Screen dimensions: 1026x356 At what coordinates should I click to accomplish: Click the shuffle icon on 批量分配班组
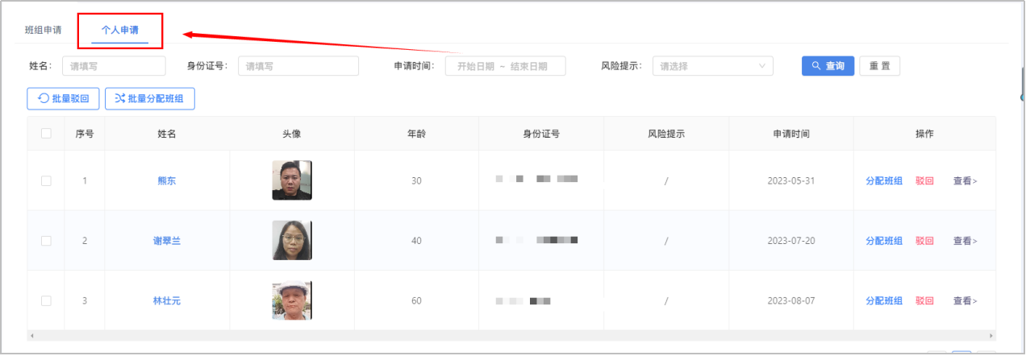click(x=119, y=99)
